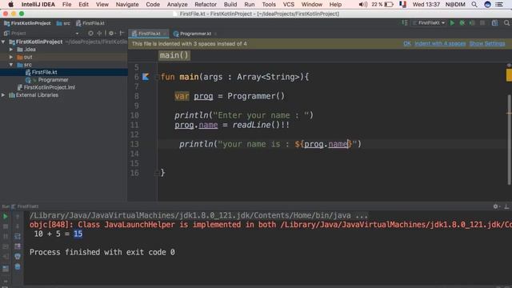Click the yellow warning marker on error stripe
Image resolution: width=512 pixels, height=288 pixels.
[x=509, y=75]
